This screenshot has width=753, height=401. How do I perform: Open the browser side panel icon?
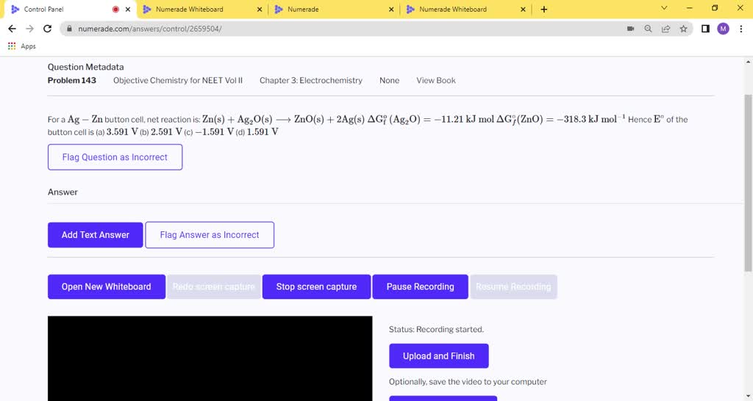(x=705, y=29)
